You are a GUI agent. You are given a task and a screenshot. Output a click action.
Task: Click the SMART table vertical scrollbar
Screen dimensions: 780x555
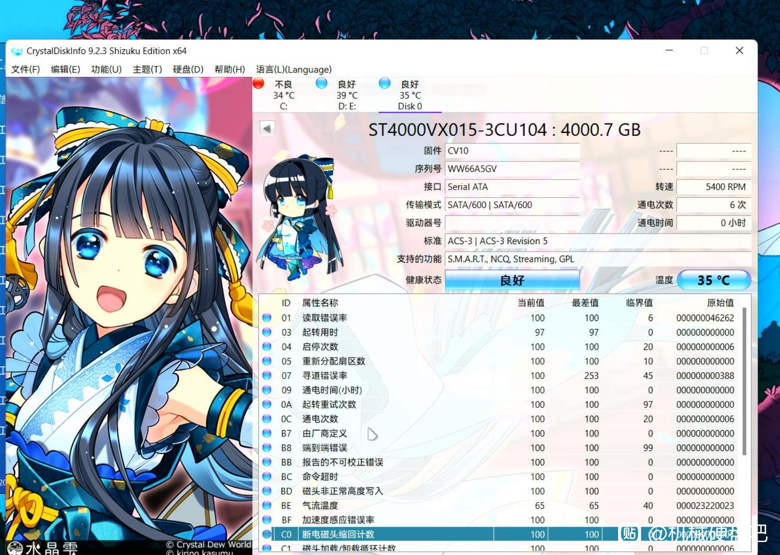pos(745,381)
